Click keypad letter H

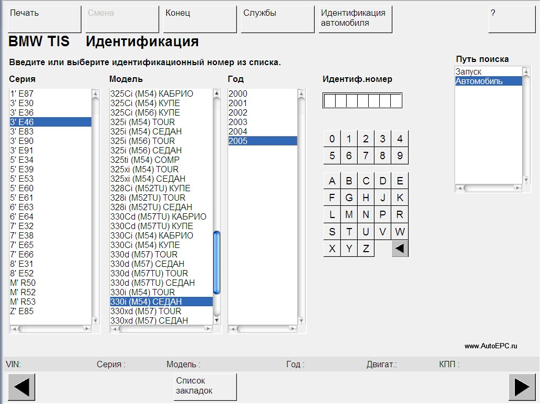pyautogui.click(x=366, y=198)
